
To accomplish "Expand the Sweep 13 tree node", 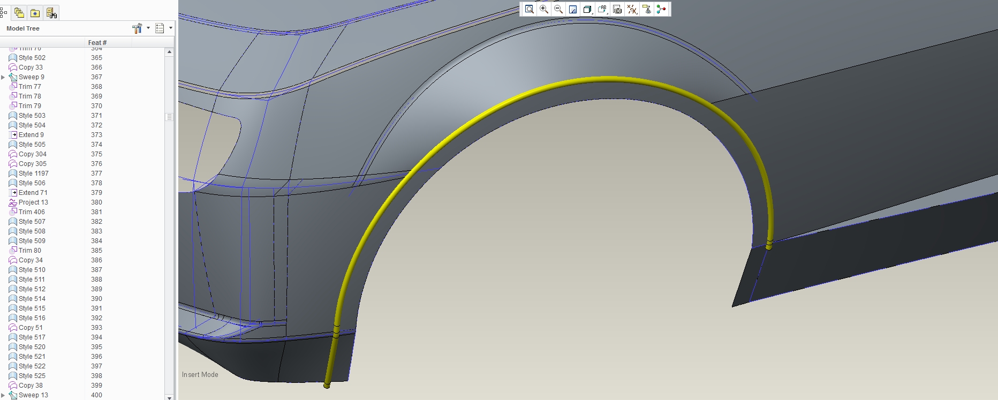I will (3, 395).
